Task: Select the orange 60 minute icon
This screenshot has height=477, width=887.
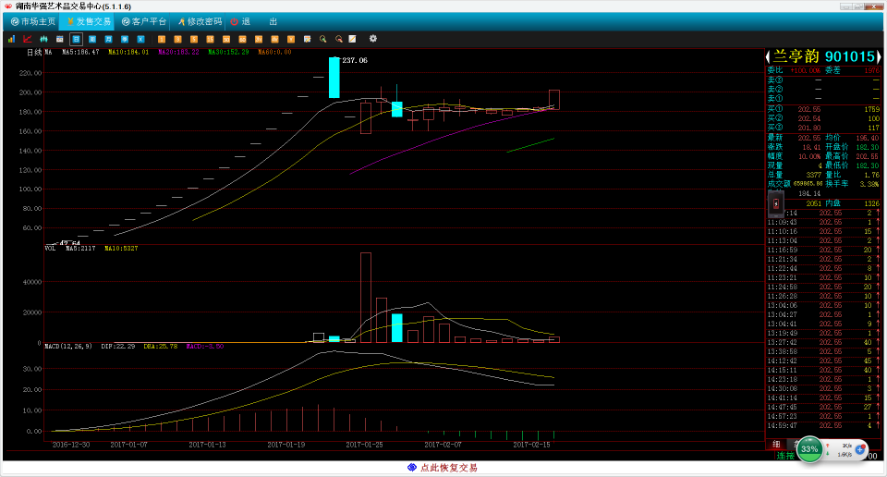Action: (242, 39)
